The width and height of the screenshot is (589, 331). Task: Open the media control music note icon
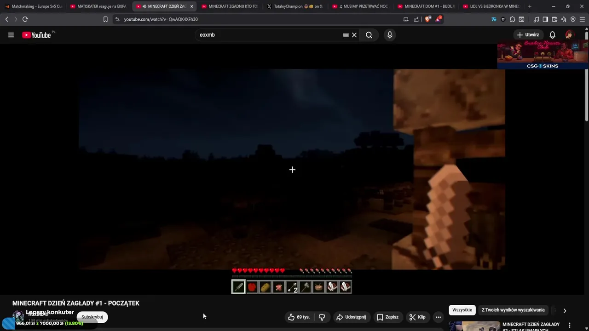tap(536, 19)
